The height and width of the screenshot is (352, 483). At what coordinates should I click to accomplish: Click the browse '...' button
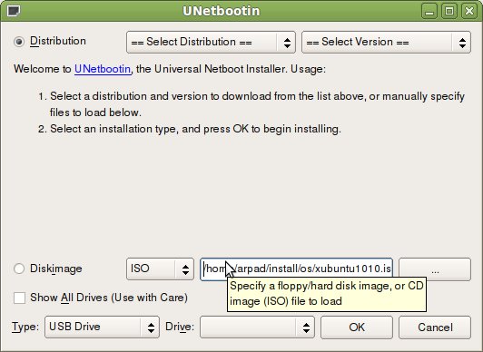click(435, 269)
